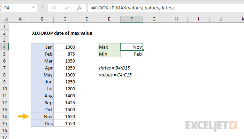Screen dimensions: 244x139
Task: Select the Min result cell showing Feb
Action: pos(132,54)
